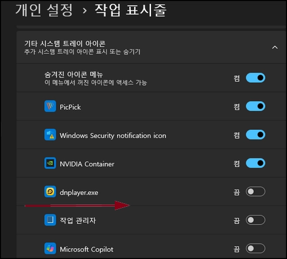Turn off the 숨겨진 아이콘 메뉴 toggle
The height and width of the screenshot is (259, 287).
click(255, 78)
